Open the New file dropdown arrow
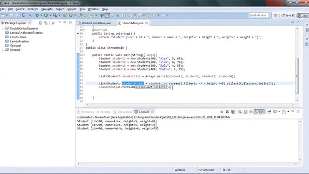 (x=7, y=15)
